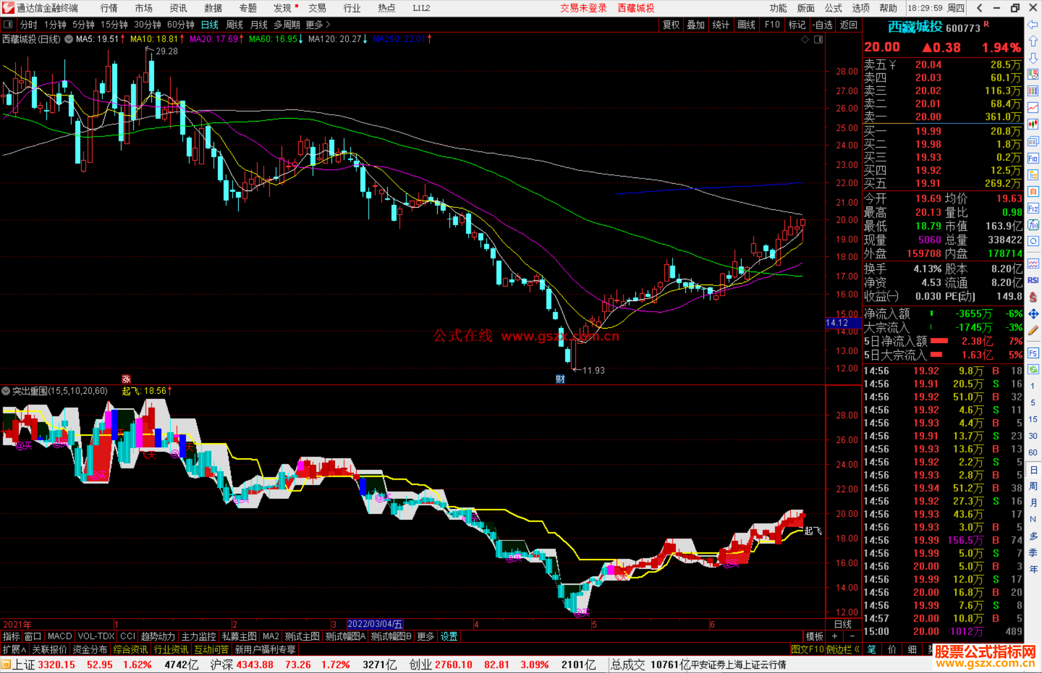Viewport: 1042px width, 673px height.
Task: Click the plus zoom button beside 模板
Action: (835, 636)
